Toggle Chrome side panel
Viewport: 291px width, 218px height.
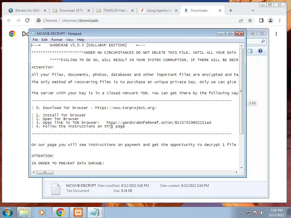[x=261, y=20]
